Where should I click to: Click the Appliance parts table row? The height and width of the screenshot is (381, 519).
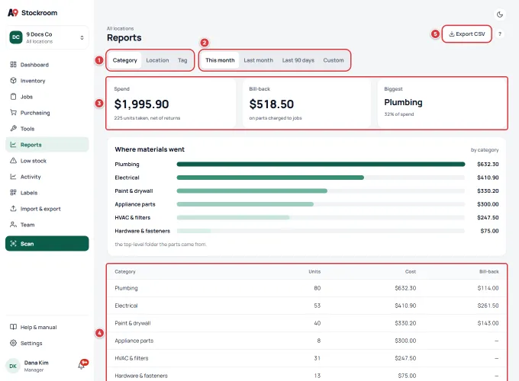[307, 341]
